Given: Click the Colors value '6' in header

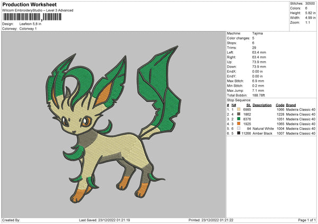Looking at the screenshot, I should (306, 8).
